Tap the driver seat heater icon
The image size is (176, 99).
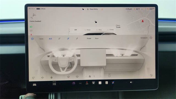click(33, 78)
